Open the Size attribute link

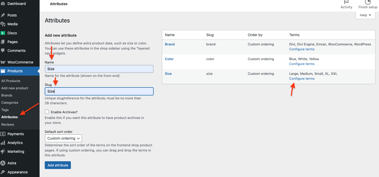click(168, 74)
